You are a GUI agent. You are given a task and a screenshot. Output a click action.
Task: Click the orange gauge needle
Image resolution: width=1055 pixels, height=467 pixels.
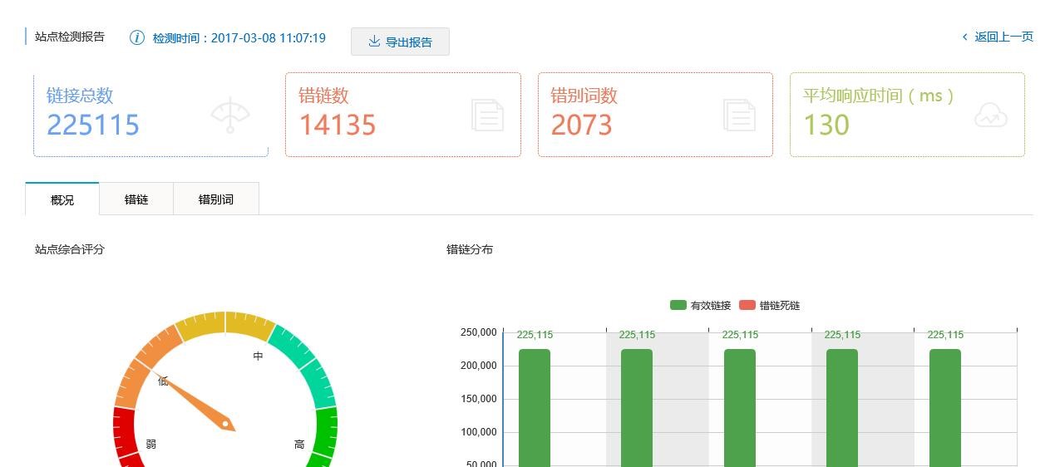[x=196, y=403]
